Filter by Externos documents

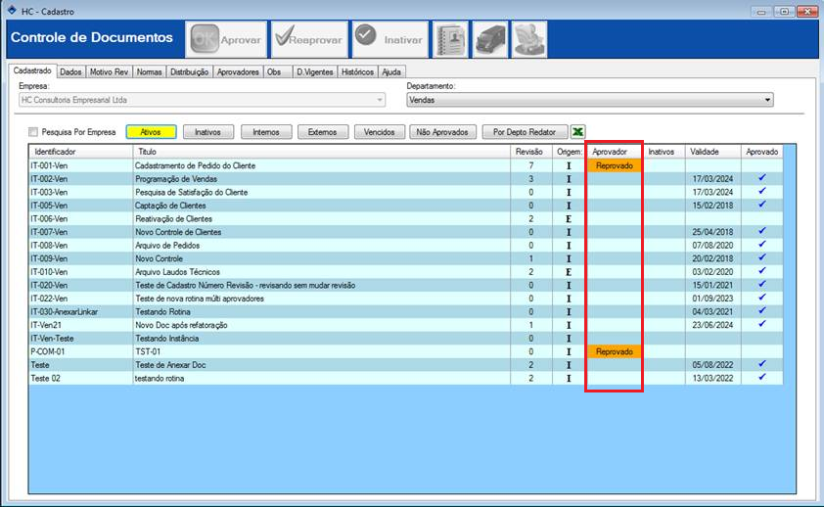click(x=323, y=132)
